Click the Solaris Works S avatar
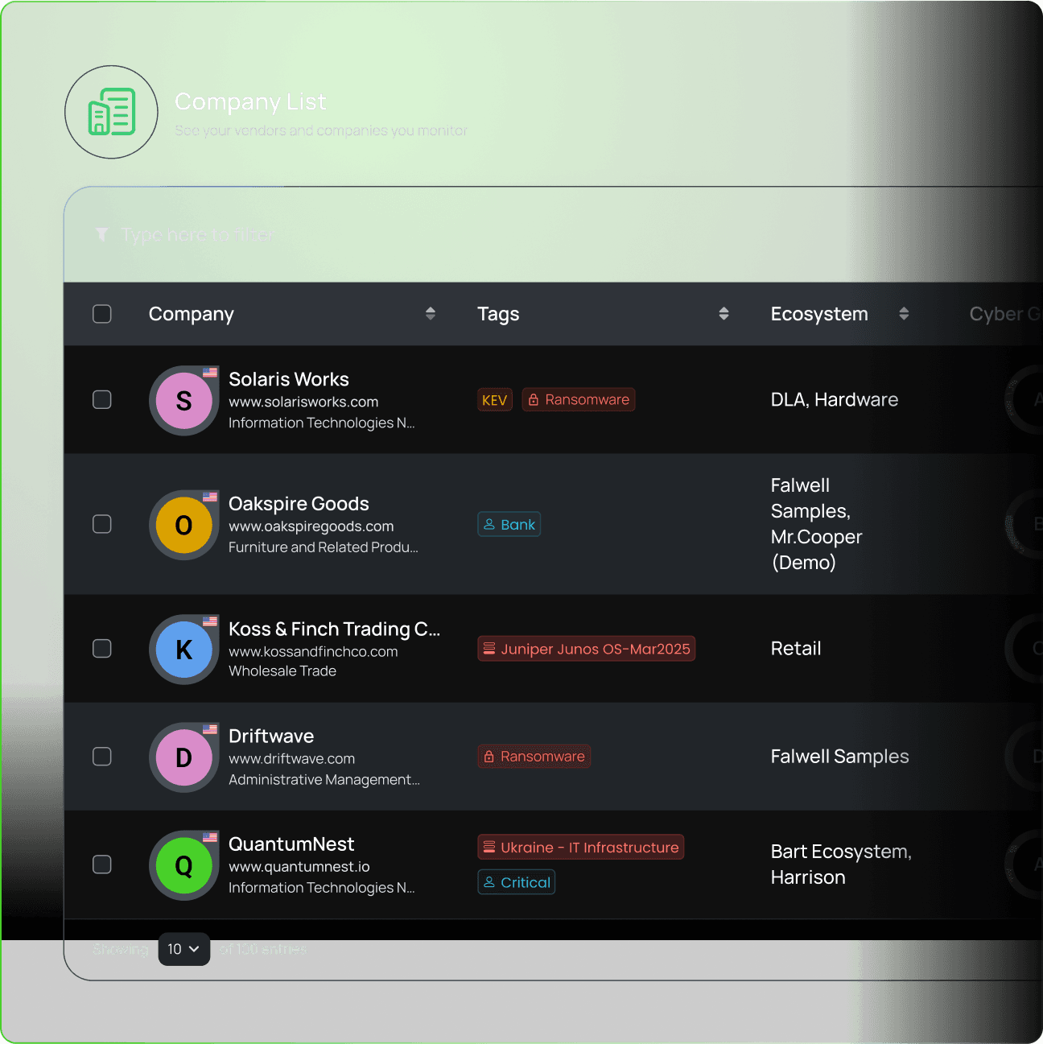This screenshot has width=1043, height=1044. click(x=183, y=401)
